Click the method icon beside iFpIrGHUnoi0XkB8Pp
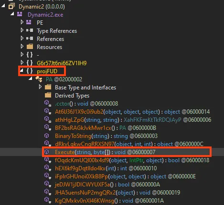This screenshot has width=224, height=205. 47,176
